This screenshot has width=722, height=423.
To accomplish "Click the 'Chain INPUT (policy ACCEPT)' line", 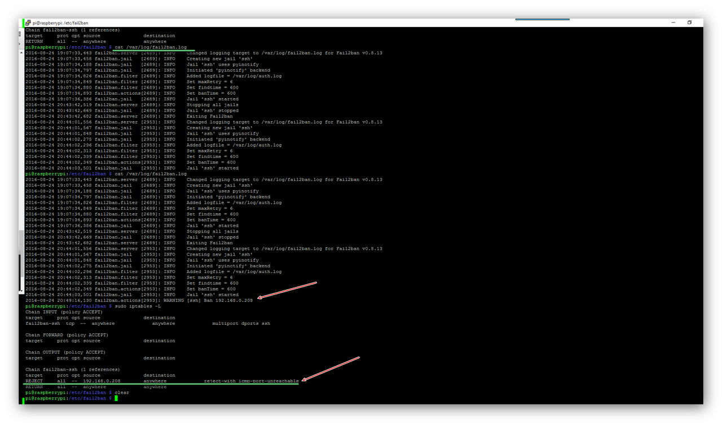I will 64,312.
